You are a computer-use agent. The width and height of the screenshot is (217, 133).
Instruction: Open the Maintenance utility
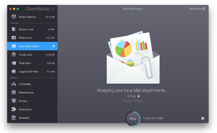[x=32, y=92]
